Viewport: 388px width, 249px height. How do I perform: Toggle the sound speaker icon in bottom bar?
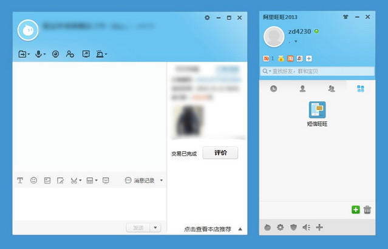click(x=306, y=227)
